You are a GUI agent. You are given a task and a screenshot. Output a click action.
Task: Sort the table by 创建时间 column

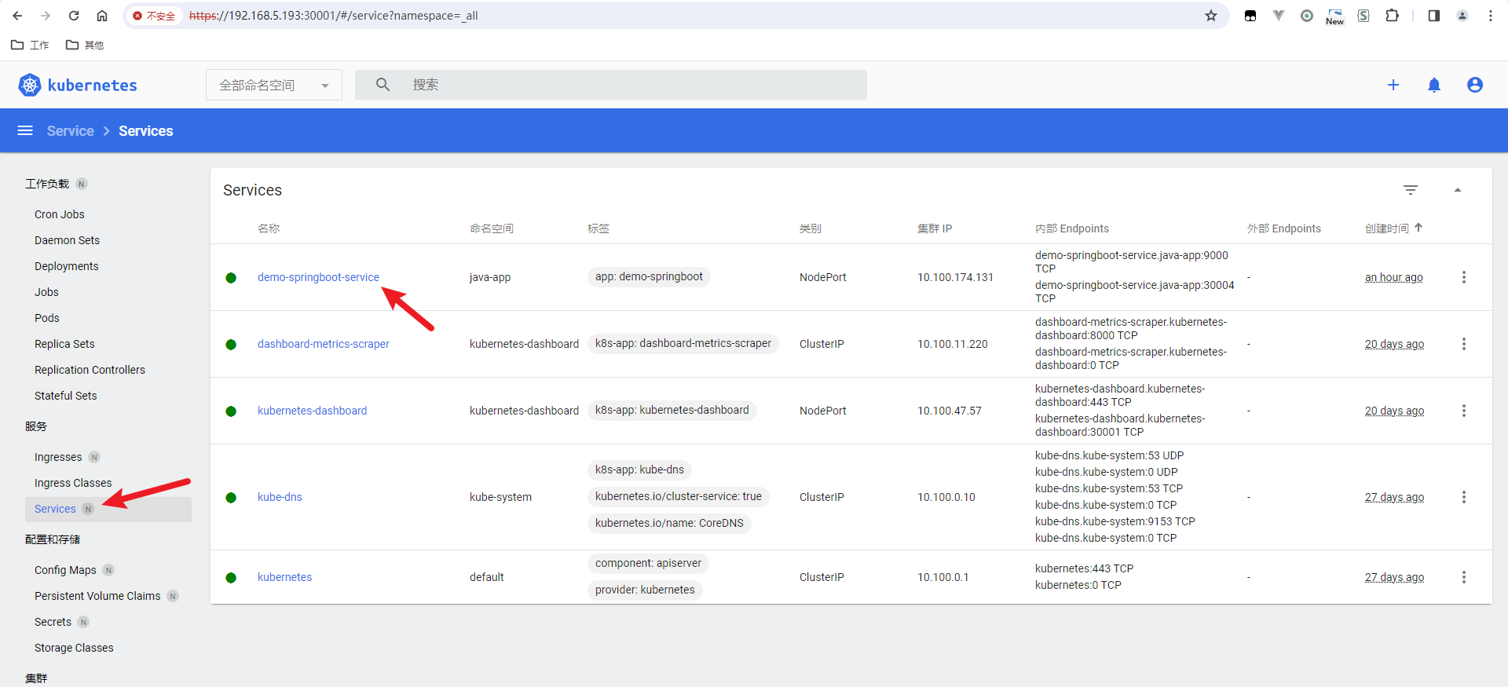tap(1393, 228)
